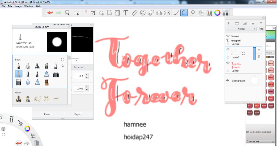The width and height of the screenshot is (277, 146).
Task: Select the Zoom magnifier tool
Action: (67, 13)
